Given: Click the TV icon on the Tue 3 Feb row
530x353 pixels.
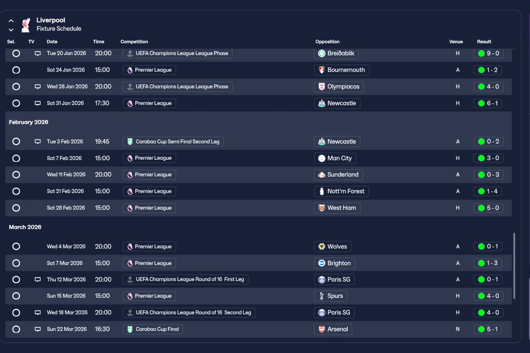Looking at the screenshot, I should coord(38,142).
